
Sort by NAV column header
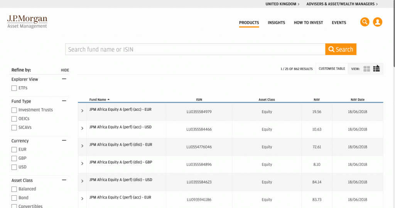point(317,100)
